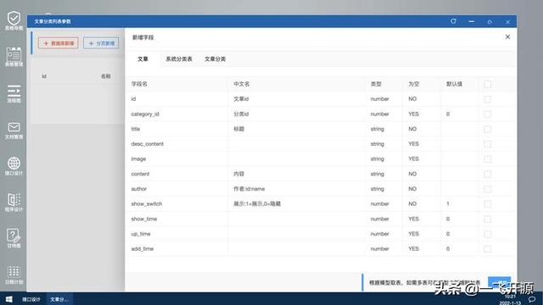Open the Windows Start button
543x305 pixels.
click(9, 299)
